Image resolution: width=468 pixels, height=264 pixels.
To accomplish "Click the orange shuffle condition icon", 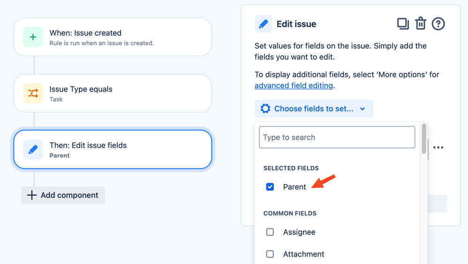I will click(33, 93).
